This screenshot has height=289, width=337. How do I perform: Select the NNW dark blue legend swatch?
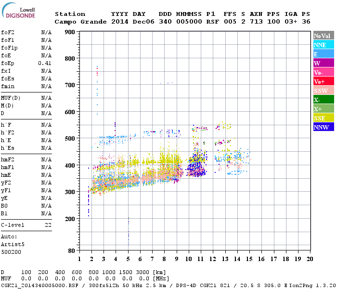coord(324,127)
